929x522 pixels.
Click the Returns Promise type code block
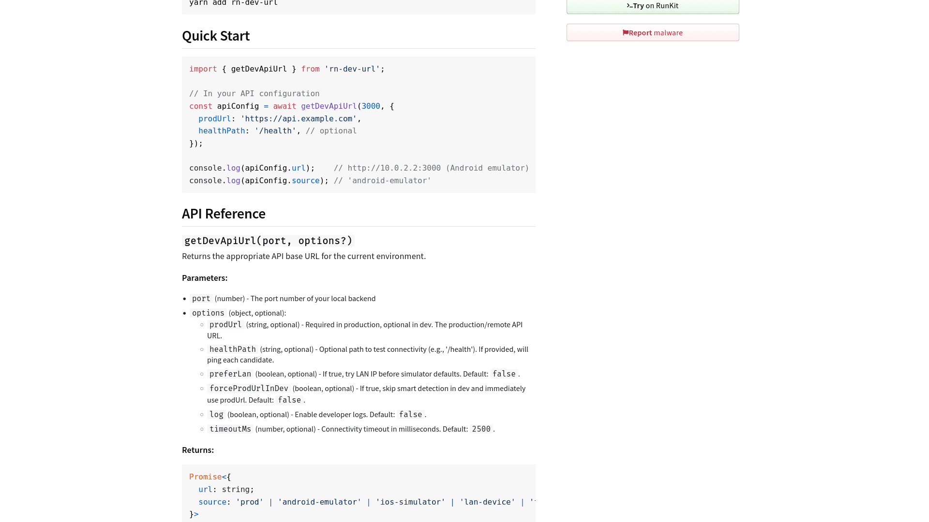click(358, 493)
